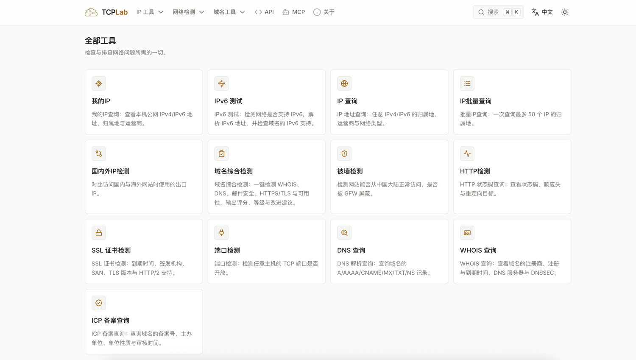
Task: Open the WHOIS 查询 tool title link
Action: tap(478, 250)
